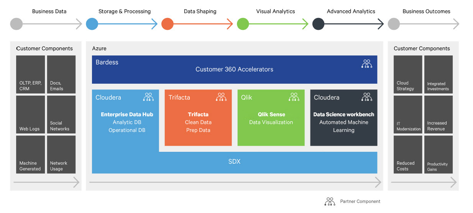Click the Azure label
The image size is (473, 213).
(99, 49)
